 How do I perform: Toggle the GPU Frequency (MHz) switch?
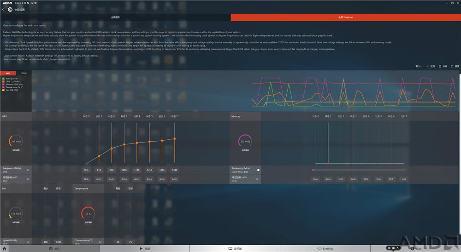click(x=28, y=170)
